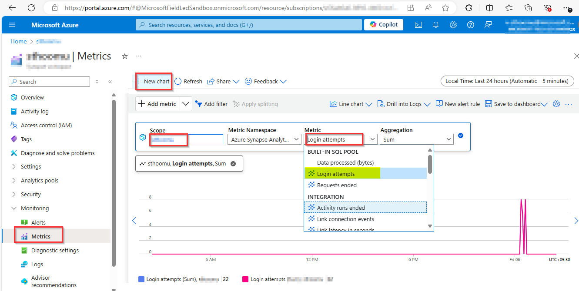The image size is (579, 291).
Task: Open Activity log in the left menu
Action: pyautogui.click(x=35, y=111)
